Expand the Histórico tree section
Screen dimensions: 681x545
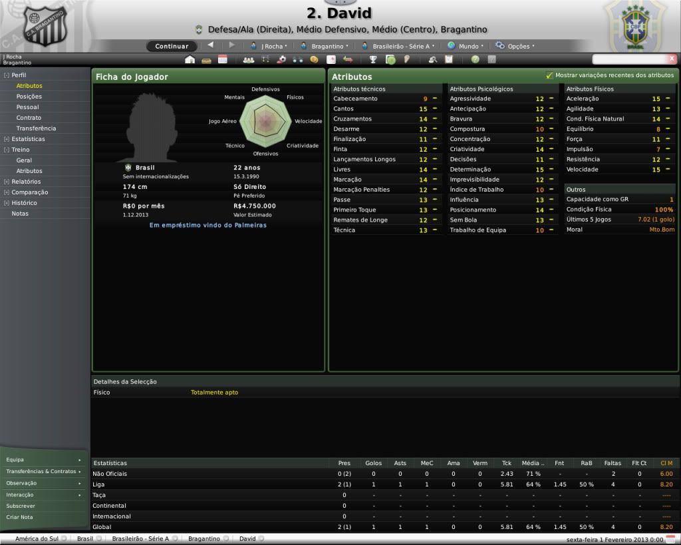[x=7, y=203]
